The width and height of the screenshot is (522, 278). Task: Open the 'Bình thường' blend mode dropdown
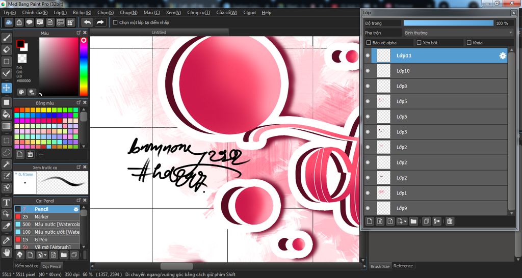coord(458,33)
